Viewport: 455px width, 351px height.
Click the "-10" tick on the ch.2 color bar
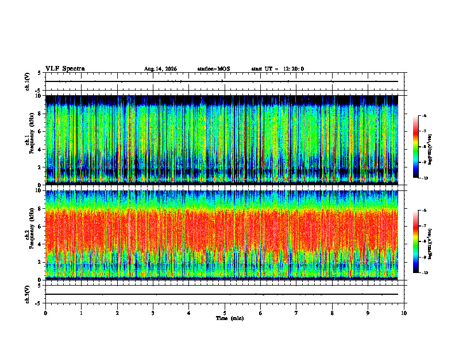(x=425, y=273)
